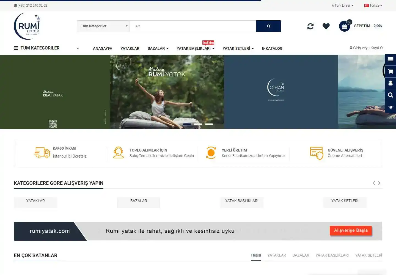This screenshot has width=396, height=275.
Task: Click the phone number at top
Action: pos(32,5)
